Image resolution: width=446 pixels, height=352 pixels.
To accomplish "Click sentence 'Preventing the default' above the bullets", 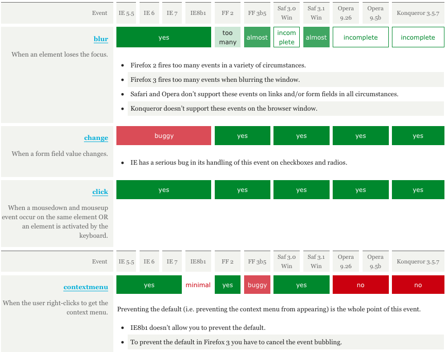I will (269, 309).
